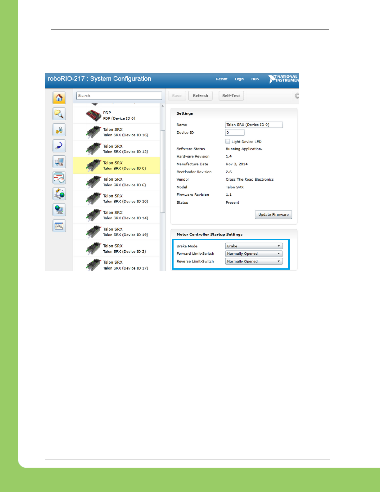Click the device list vertical scrollbar thumb
Image resolution: width=380 pixels, height=492 pixels.
tap(163, 172)
